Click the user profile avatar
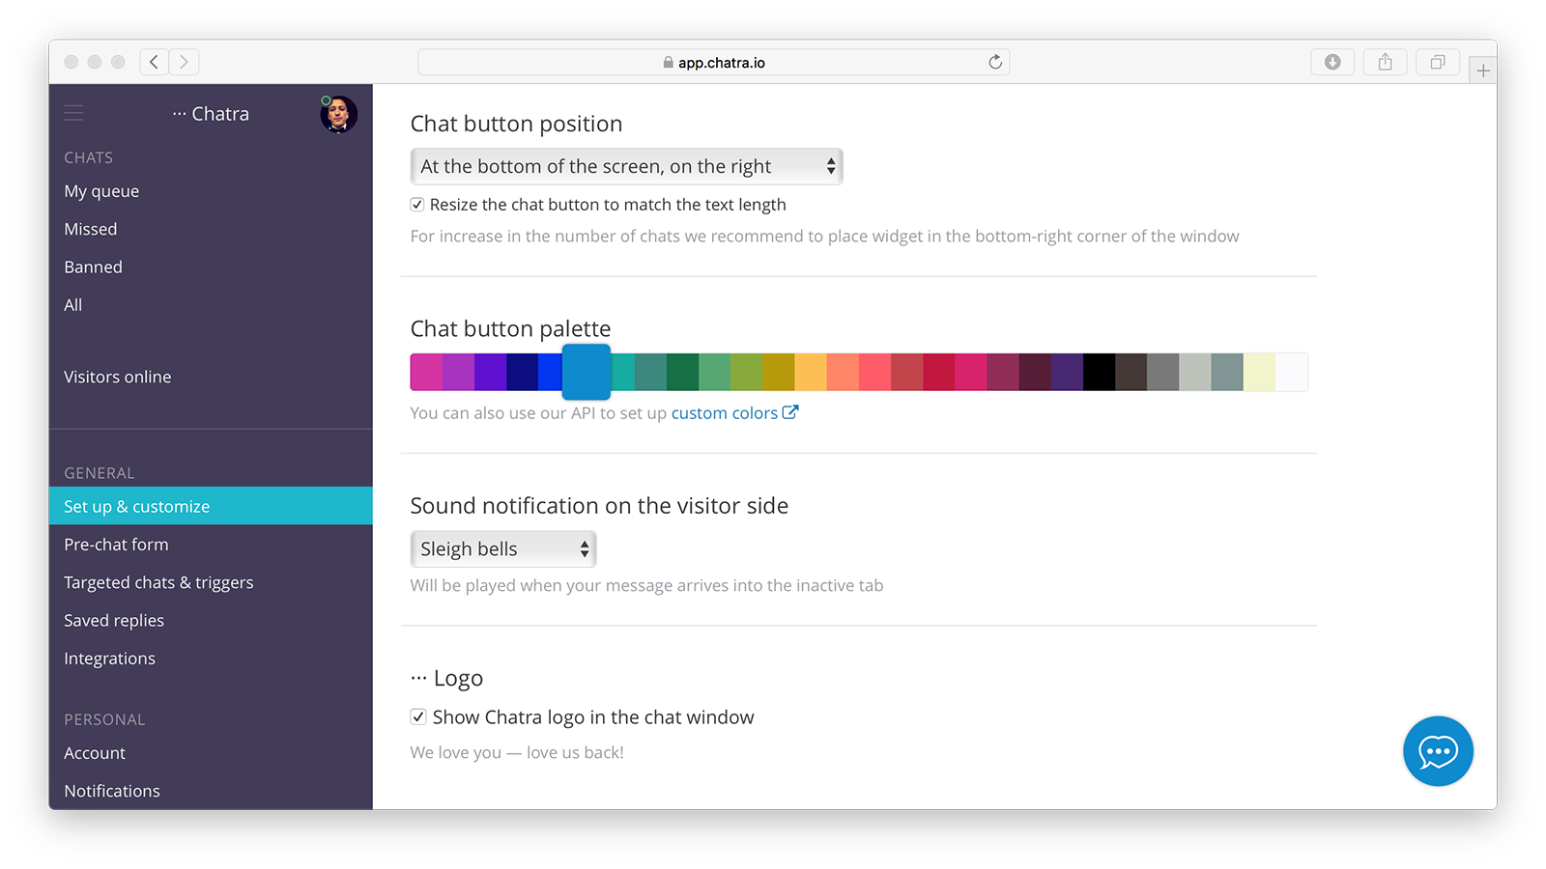Image resolution: width=1546 pixels, height=869 pixels. click(338, 114)
